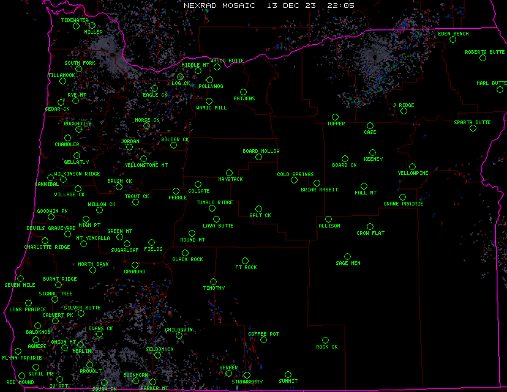Click the Roberts Butte station circle

483,59
